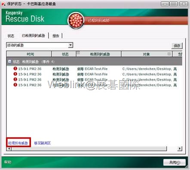Click the 处理所有威胁 link
This screenshot has width=190, height=170.
(18, 143)
